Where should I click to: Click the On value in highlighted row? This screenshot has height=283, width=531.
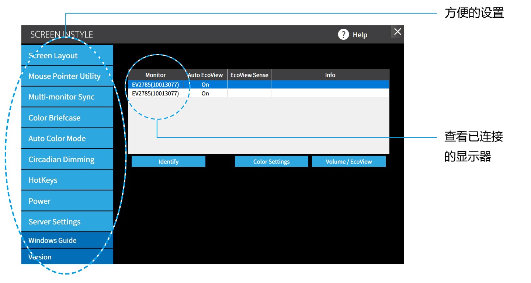coord(205,84)
